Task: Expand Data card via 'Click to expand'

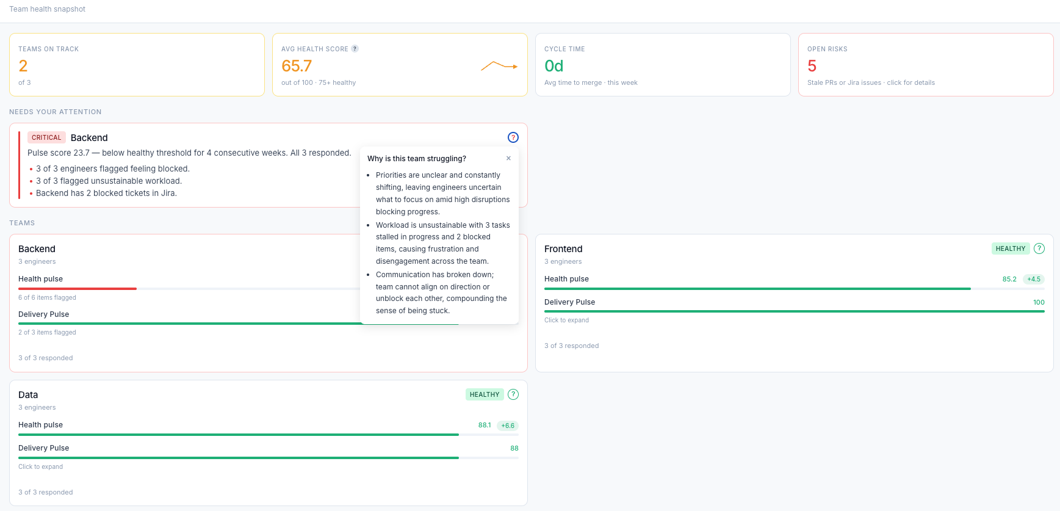Action: tap(40, 466)
